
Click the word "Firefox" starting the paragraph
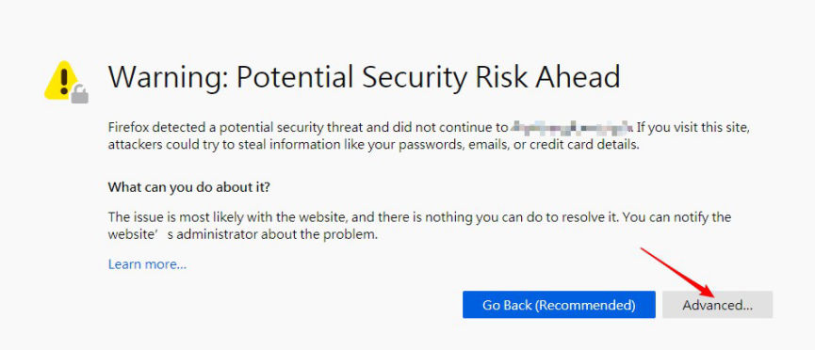coord(128,127)
